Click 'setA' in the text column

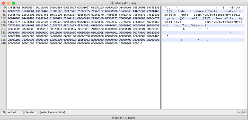click(194, 18)
